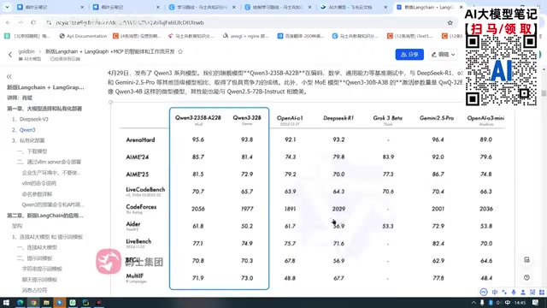Reload the page with the refresh icon

33,23
